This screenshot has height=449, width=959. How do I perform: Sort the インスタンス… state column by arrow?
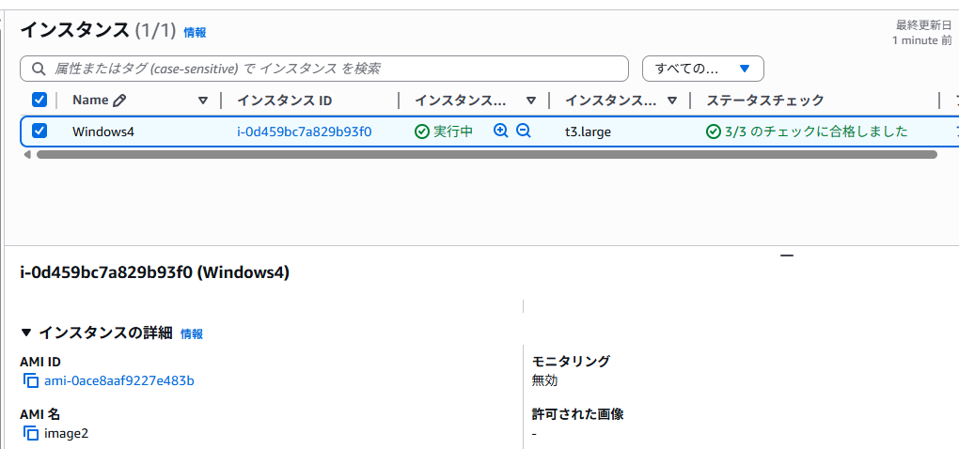tap(531, 101)
